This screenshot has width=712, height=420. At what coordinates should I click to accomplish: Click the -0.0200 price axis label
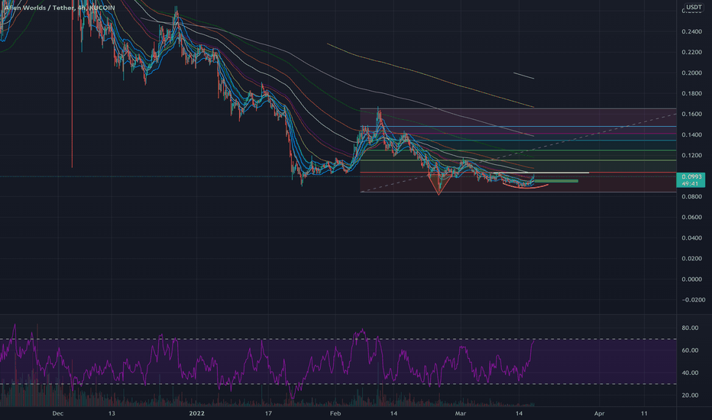[692, 299]
